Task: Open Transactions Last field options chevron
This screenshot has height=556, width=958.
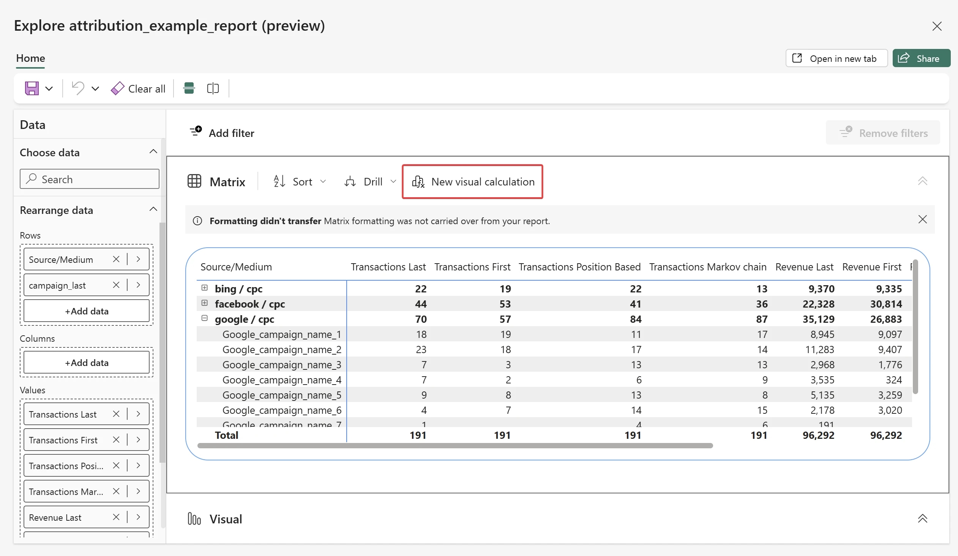Action: pos(138,414)
